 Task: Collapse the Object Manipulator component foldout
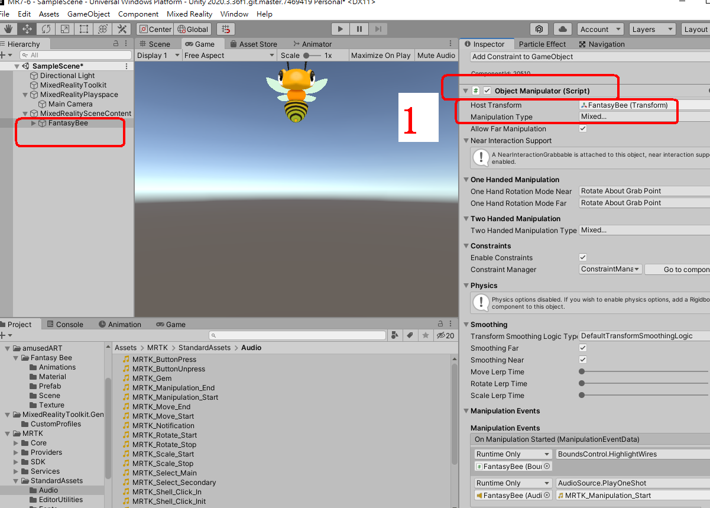pos(466,91)
